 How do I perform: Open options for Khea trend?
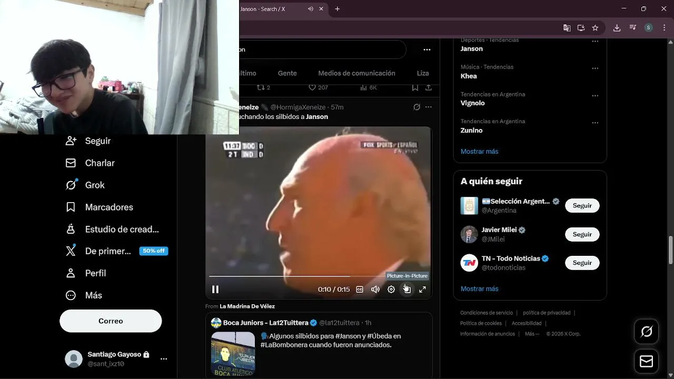pyautogui.click(x=595, y=68)
